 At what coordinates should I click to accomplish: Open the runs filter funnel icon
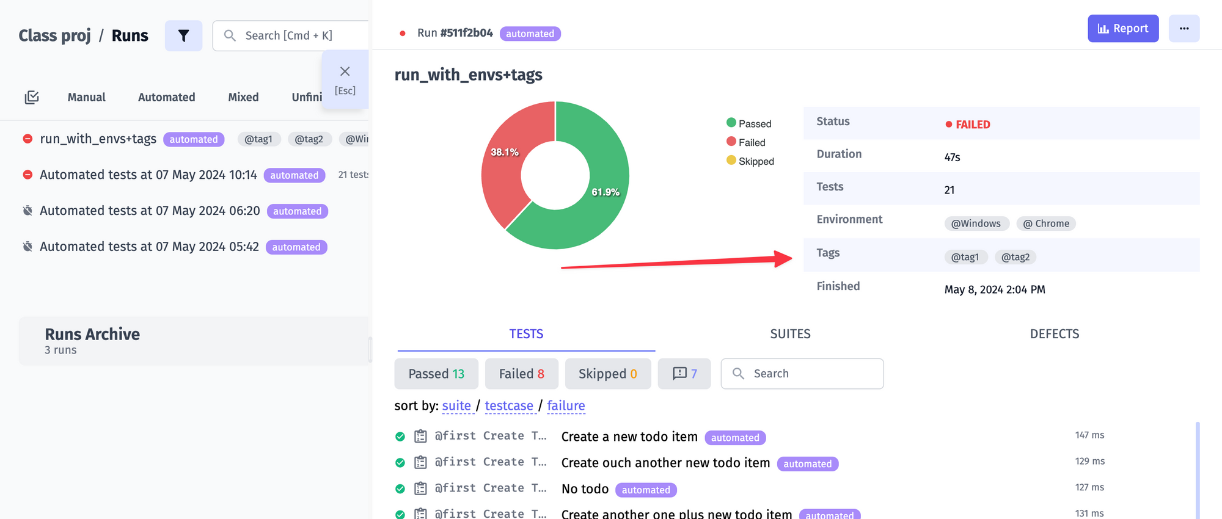click(183, 36)
